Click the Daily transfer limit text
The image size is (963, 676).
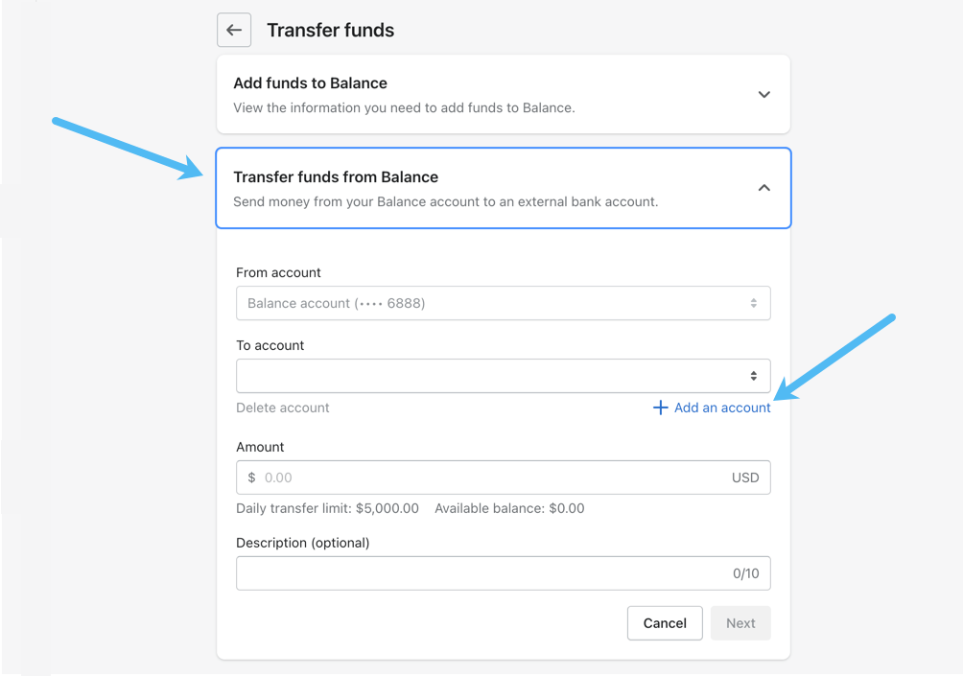327,508
